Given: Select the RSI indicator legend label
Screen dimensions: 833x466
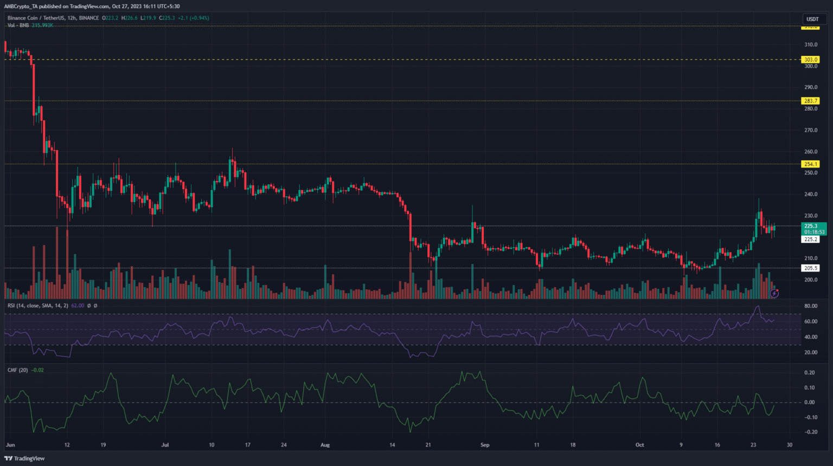Looking at the screenshot, I should pyautogui.click(x=38, y=306).
